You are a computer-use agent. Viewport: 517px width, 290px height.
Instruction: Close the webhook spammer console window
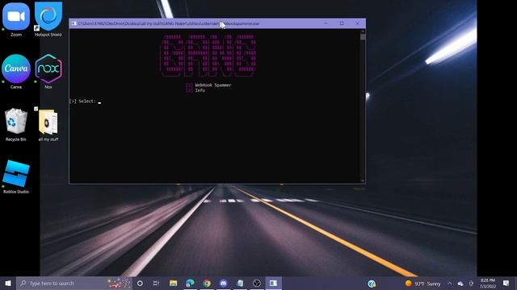(x=357, y=23)
